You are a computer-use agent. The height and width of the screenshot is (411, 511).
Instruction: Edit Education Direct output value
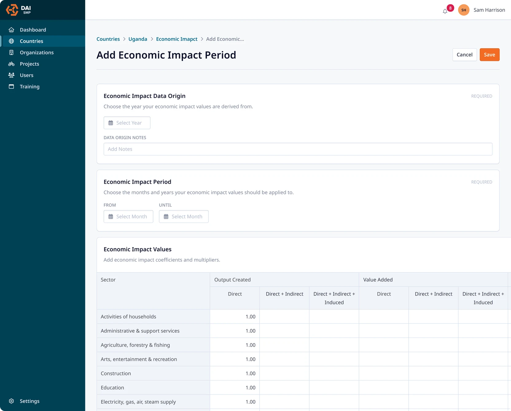(x=235, y=388)
